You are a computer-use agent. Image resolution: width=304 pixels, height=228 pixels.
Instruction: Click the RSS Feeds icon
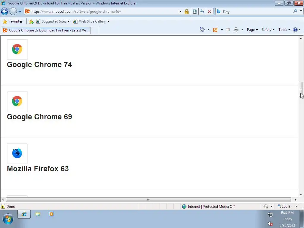point(215,30)
